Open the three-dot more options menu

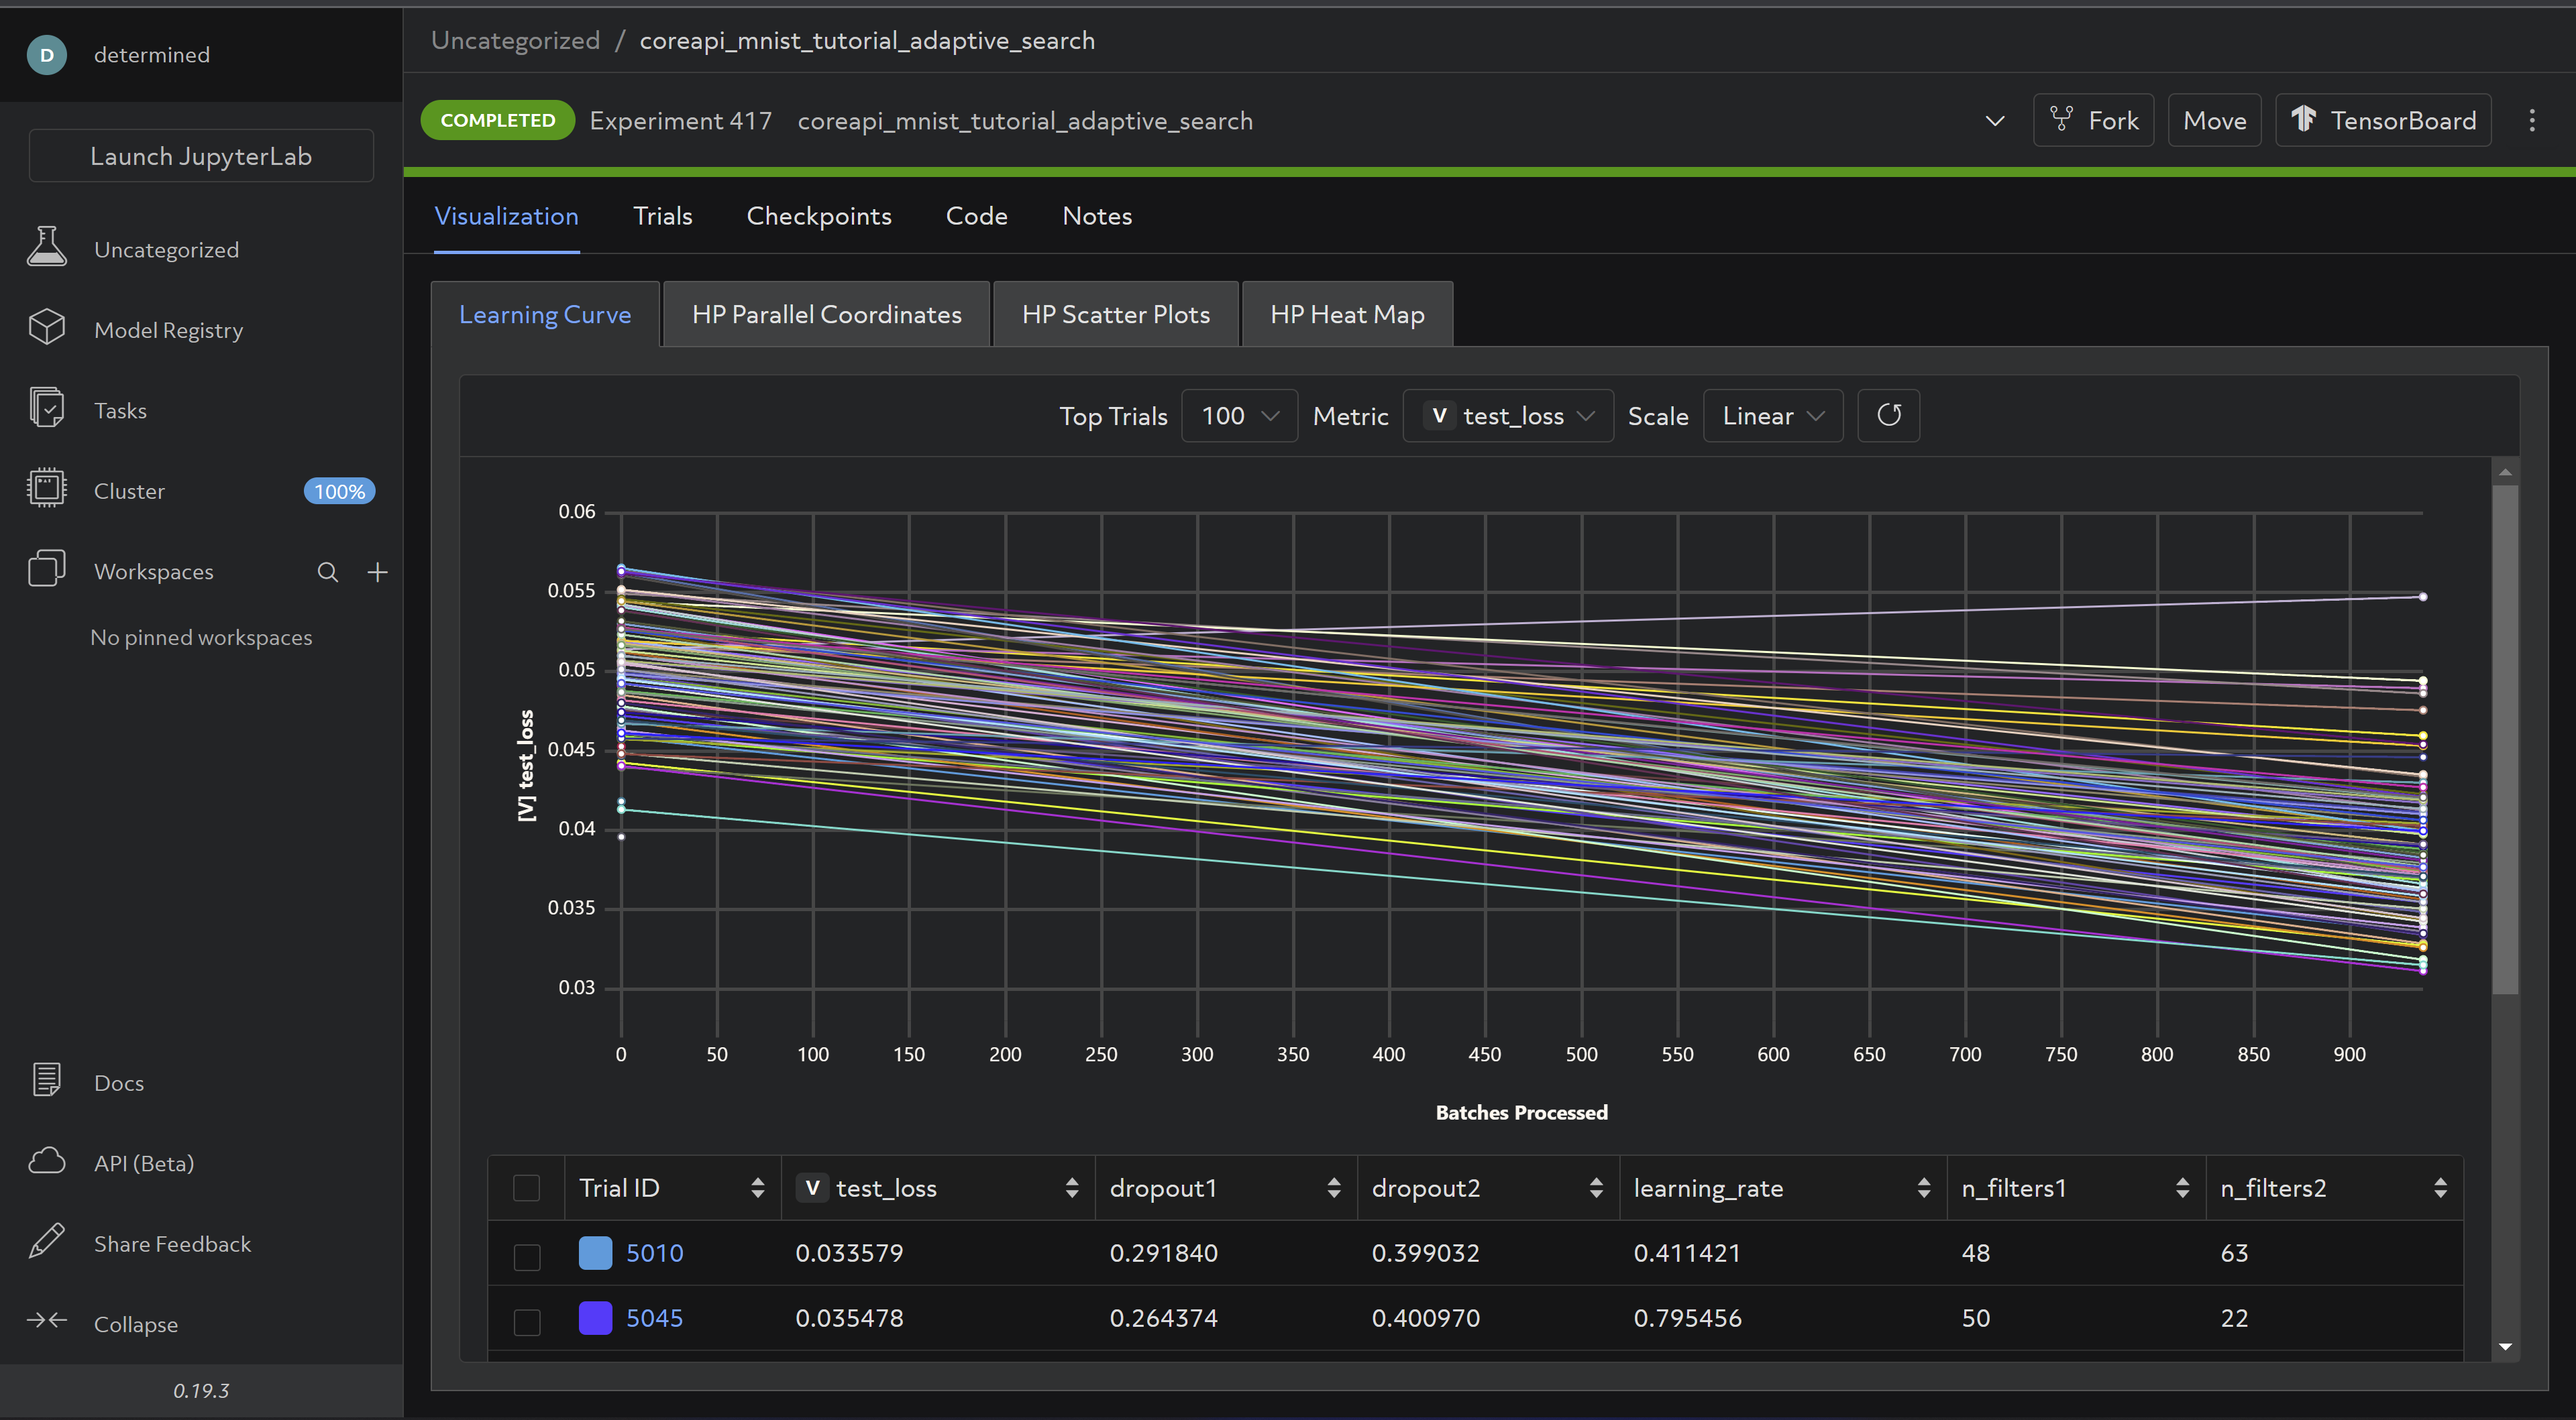click(2532, 121)
